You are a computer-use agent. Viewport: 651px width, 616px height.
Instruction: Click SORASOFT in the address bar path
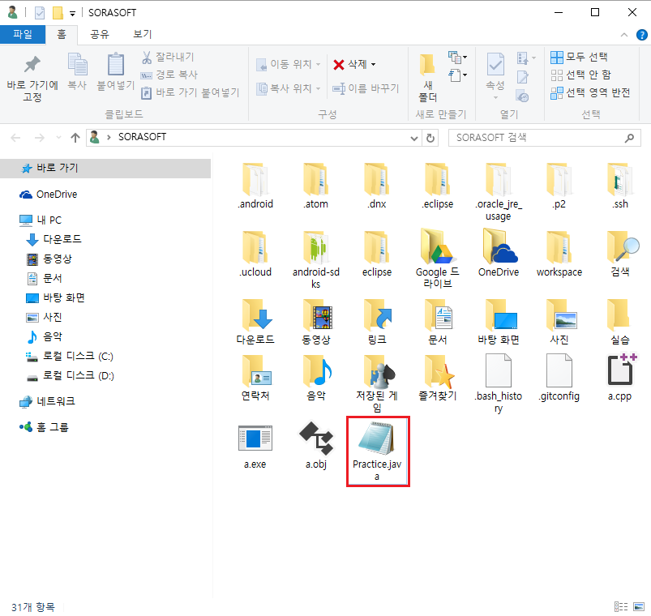[142, 137]
